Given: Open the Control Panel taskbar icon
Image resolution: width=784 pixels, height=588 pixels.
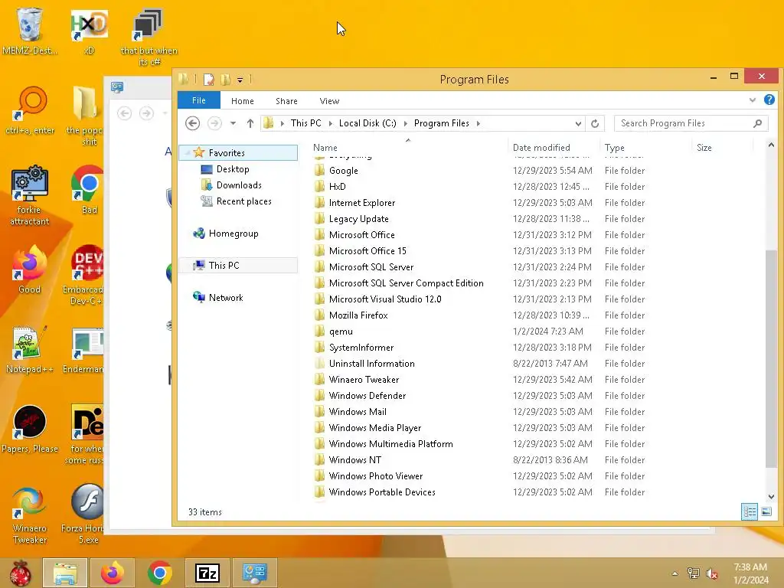Looking at the screenshot, I should click(254, 573).
